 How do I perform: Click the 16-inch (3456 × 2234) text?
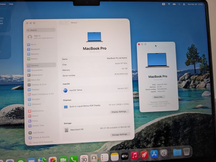point(119,105)
